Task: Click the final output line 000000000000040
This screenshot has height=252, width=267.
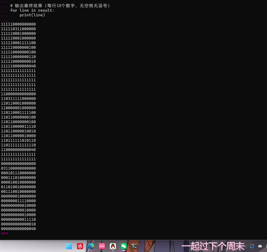Action: [x=19, y=229]
